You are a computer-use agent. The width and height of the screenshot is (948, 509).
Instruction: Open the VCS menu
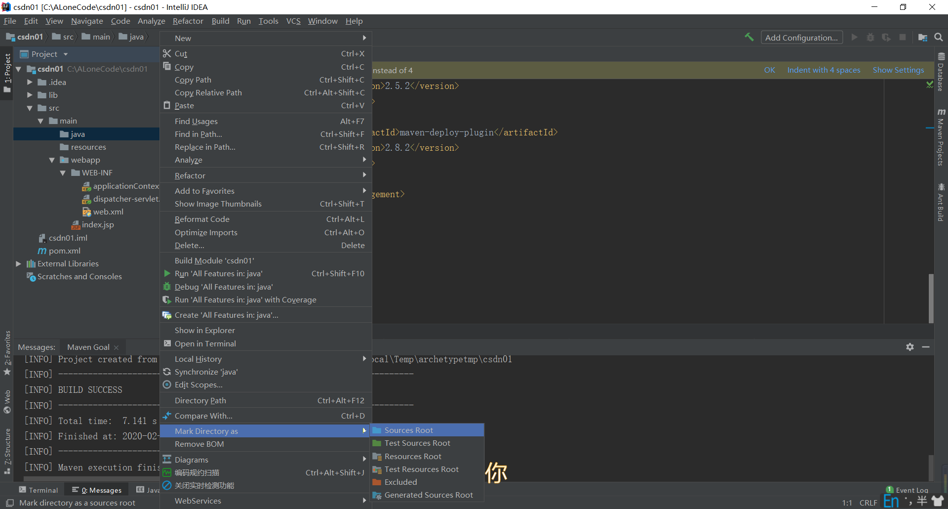pos(293,21)
